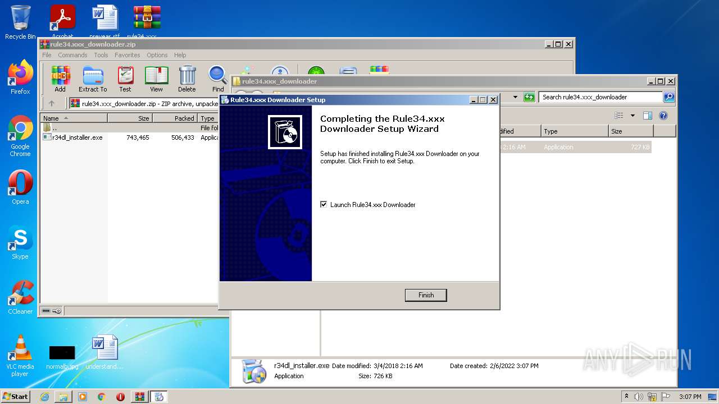Sort by Size column in Explorer
This screenshot has height=404, width=719.
(x=631, y=131)
